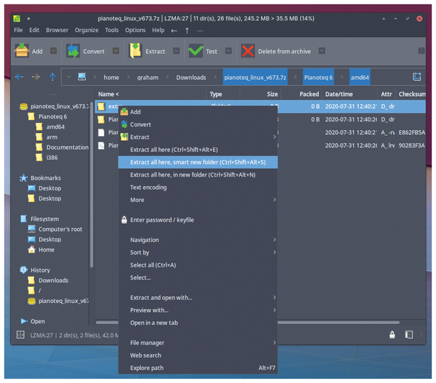
Task: Click the Computer's root icon in sidebar
Action: click(x=32, y=229)
